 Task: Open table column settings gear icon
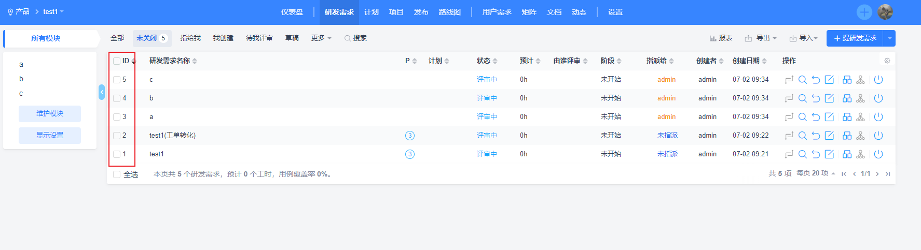pyautogui.click(x=887, y=61)
